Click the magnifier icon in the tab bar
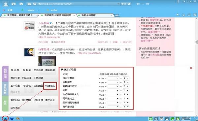 coord(189,15)
